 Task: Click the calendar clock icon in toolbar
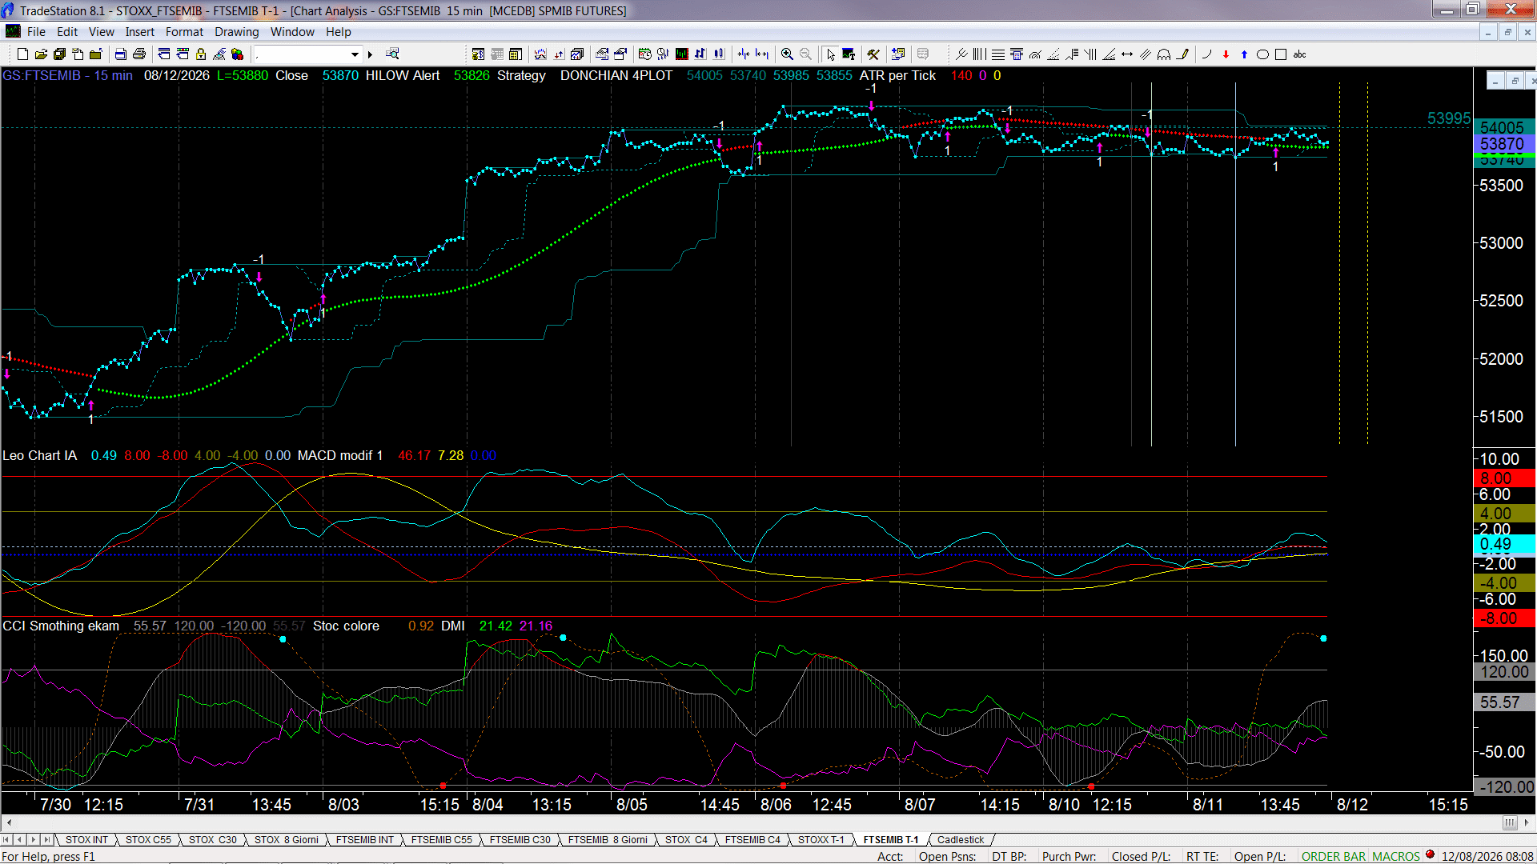pyautogui.click(x=645, y=54)
